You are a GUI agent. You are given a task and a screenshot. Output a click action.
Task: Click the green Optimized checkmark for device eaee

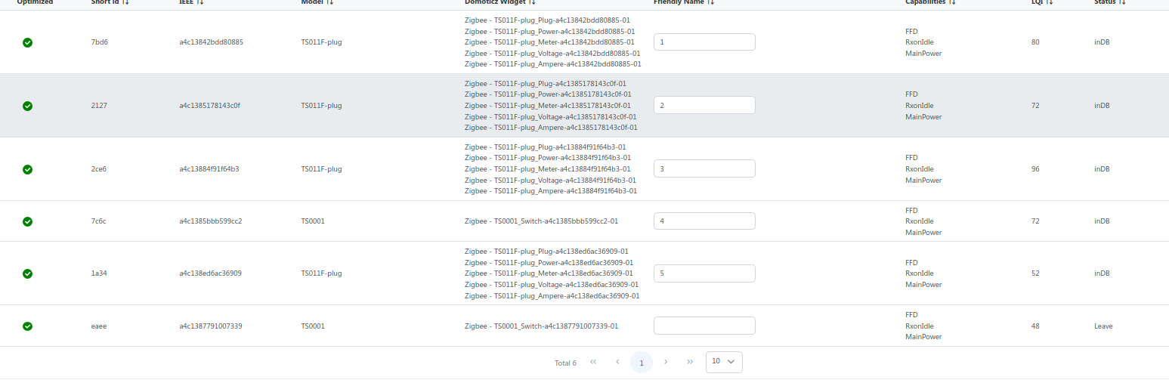click(27, 326)
